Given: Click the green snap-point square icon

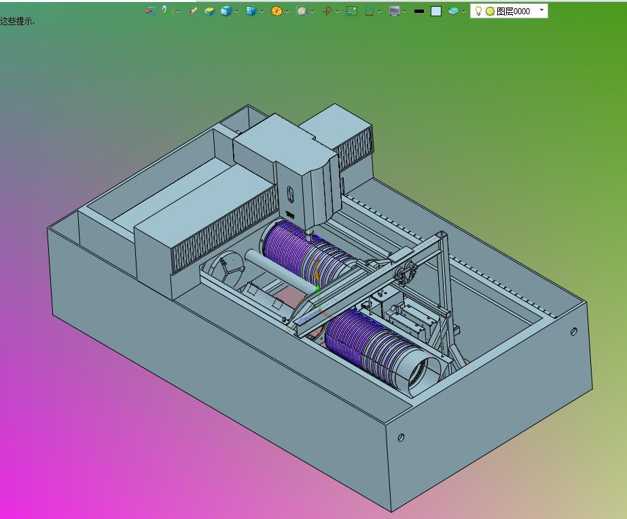Looking at the screenshot, I should pos(352,11).
